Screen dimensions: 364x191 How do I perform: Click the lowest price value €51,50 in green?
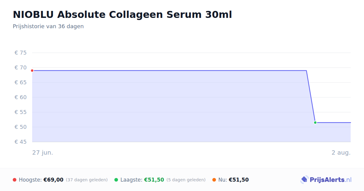click(154, 180)
